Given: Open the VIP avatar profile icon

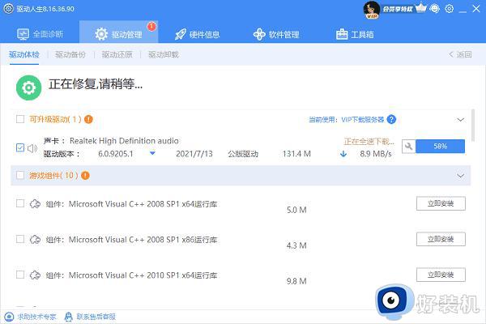Looking at the screenshot, I should coord(372,10).
